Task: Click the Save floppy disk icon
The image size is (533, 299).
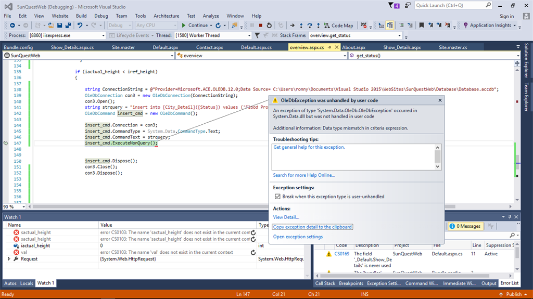Action: coord(59,25)
